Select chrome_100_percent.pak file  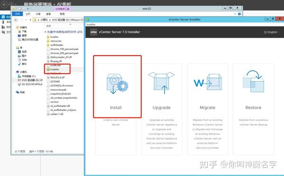coord(62,49)
